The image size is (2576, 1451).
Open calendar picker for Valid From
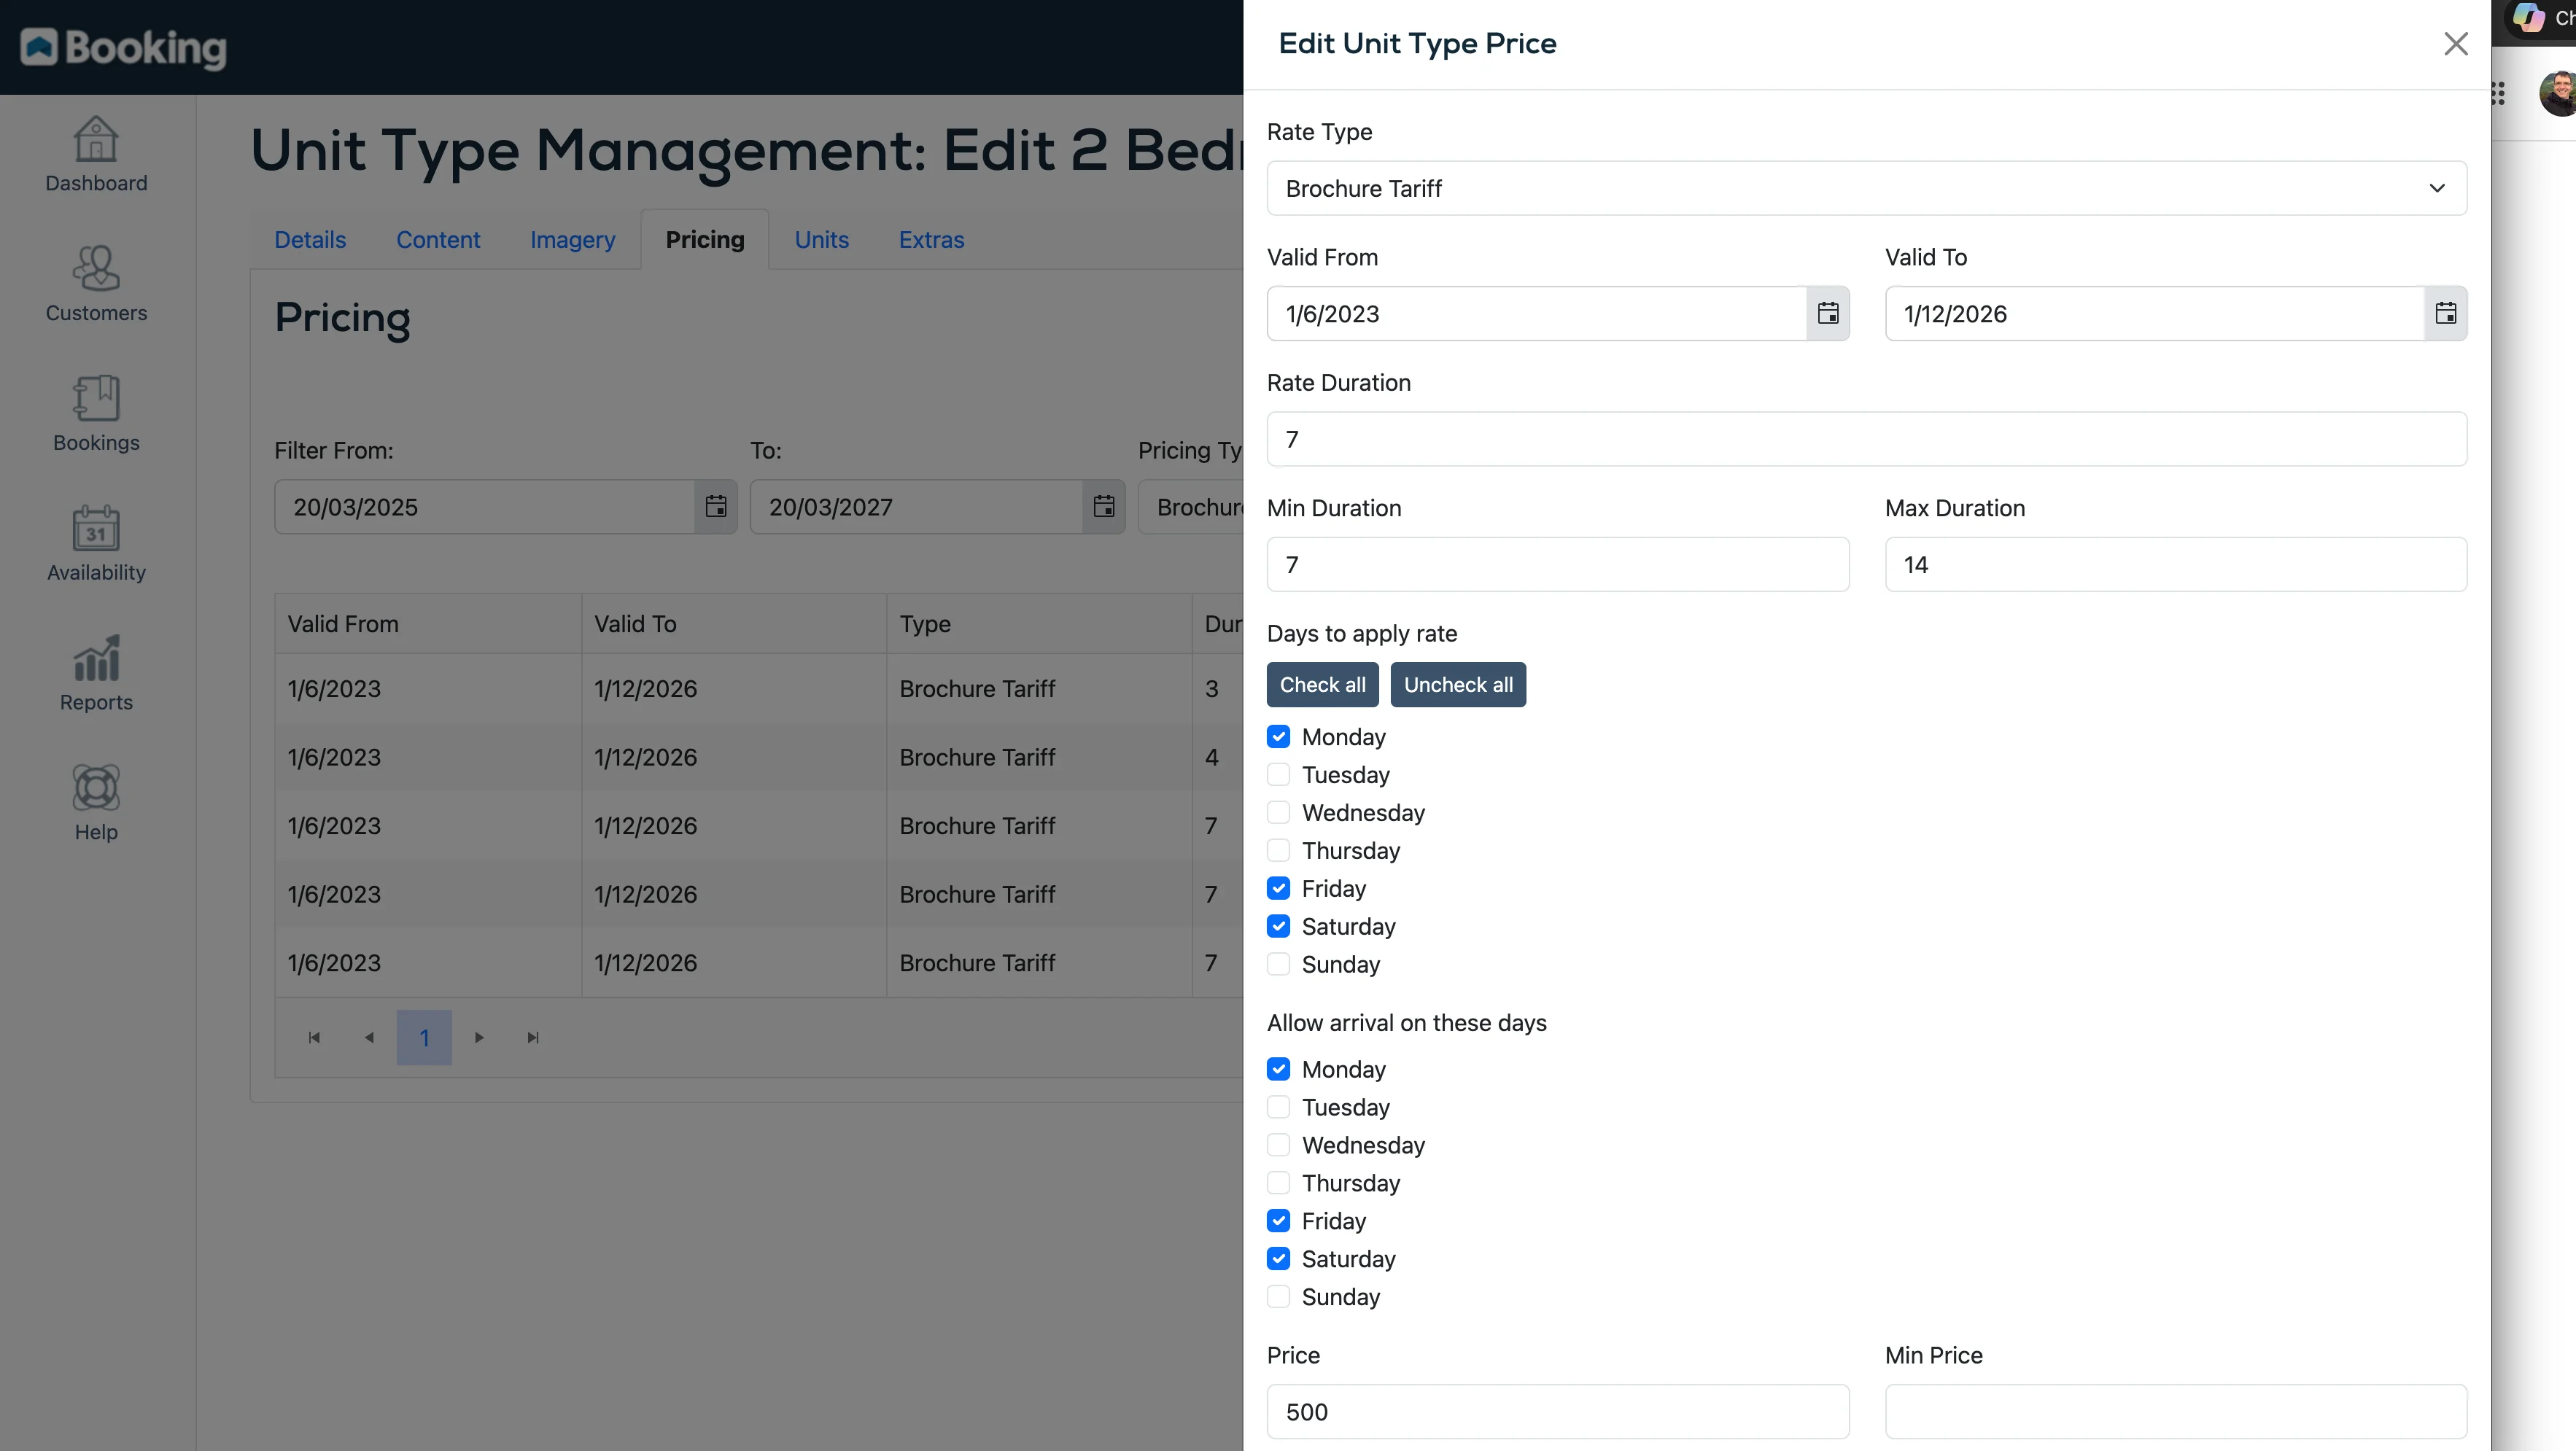click(x=1828, y=313)
